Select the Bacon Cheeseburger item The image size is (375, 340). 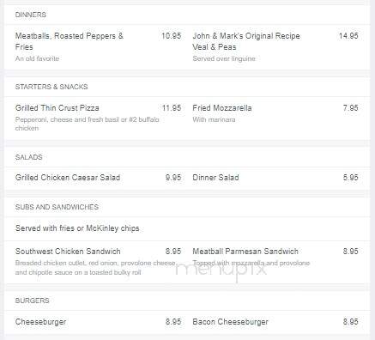click(230, 322)
